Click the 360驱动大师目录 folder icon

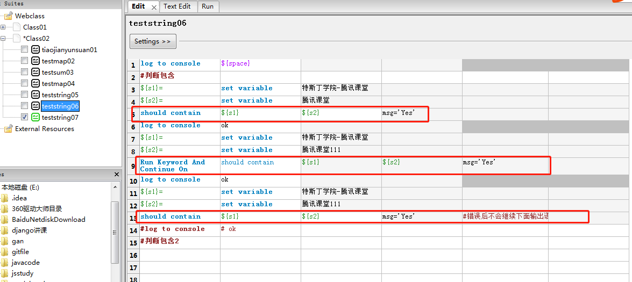4,209
